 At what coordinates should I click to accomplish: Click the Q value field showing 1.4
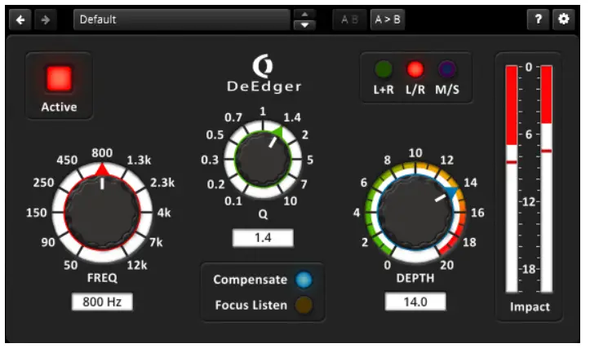tap(263, 237)
